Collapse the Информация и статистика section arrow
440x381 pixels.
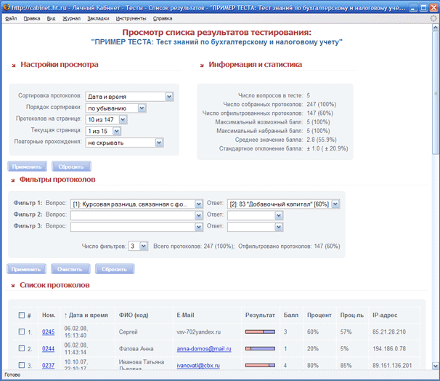202,65
